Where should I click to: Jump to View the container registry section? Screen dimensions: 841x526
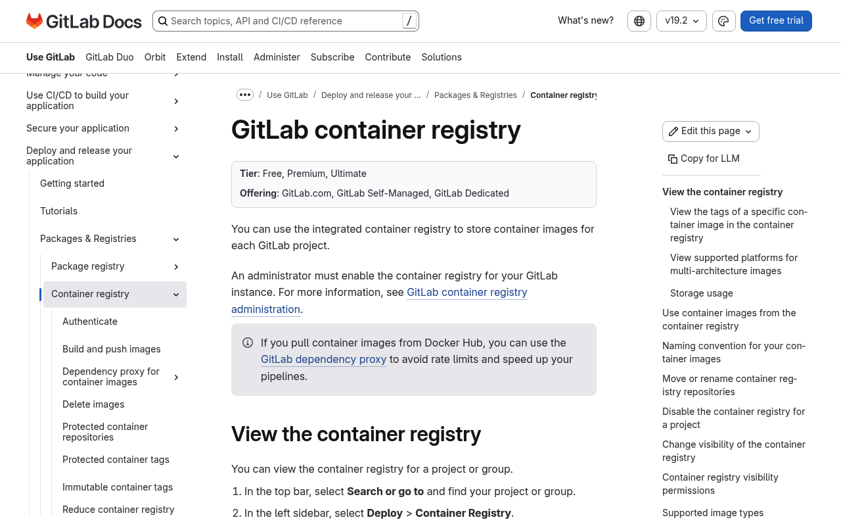[723, 192]
